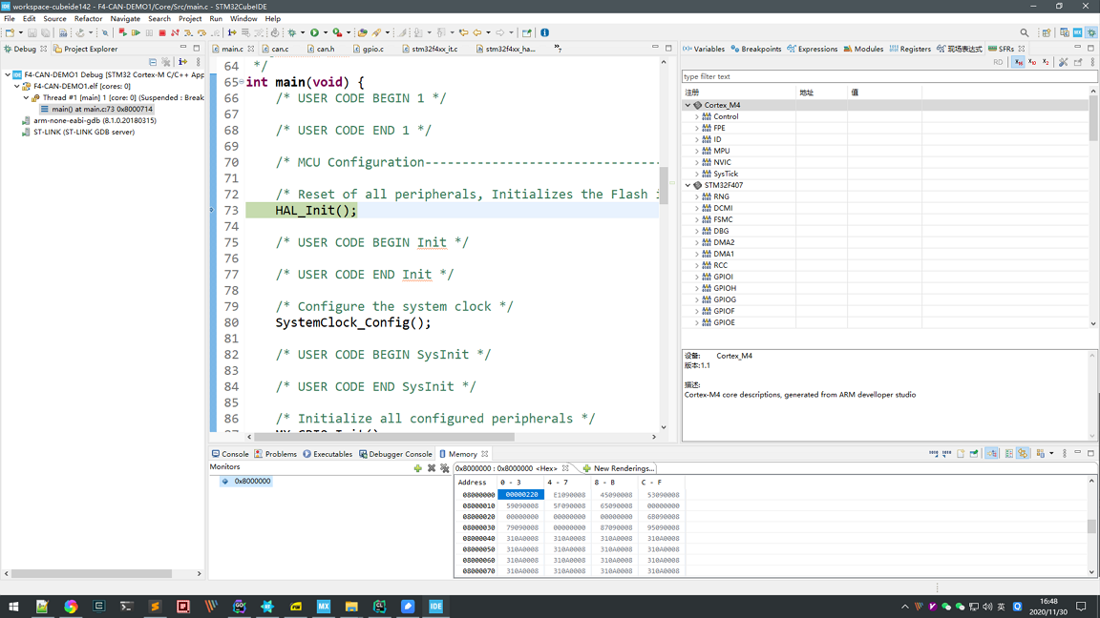Click the Terminate and relaunch icon
This screenshot has width=1100, height=618.
(x=123, y=33)
